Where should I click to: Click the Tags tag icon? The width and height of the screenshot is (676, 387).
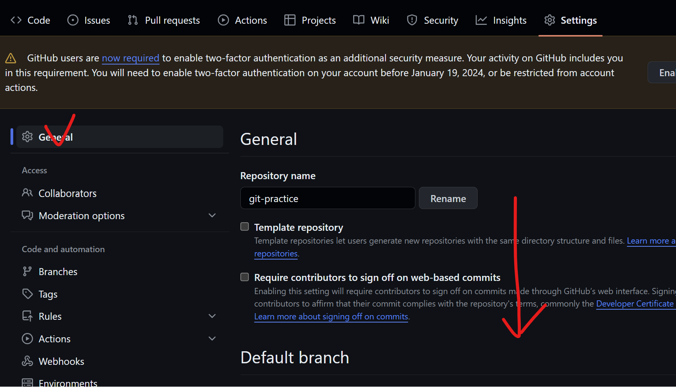(27, 294)
